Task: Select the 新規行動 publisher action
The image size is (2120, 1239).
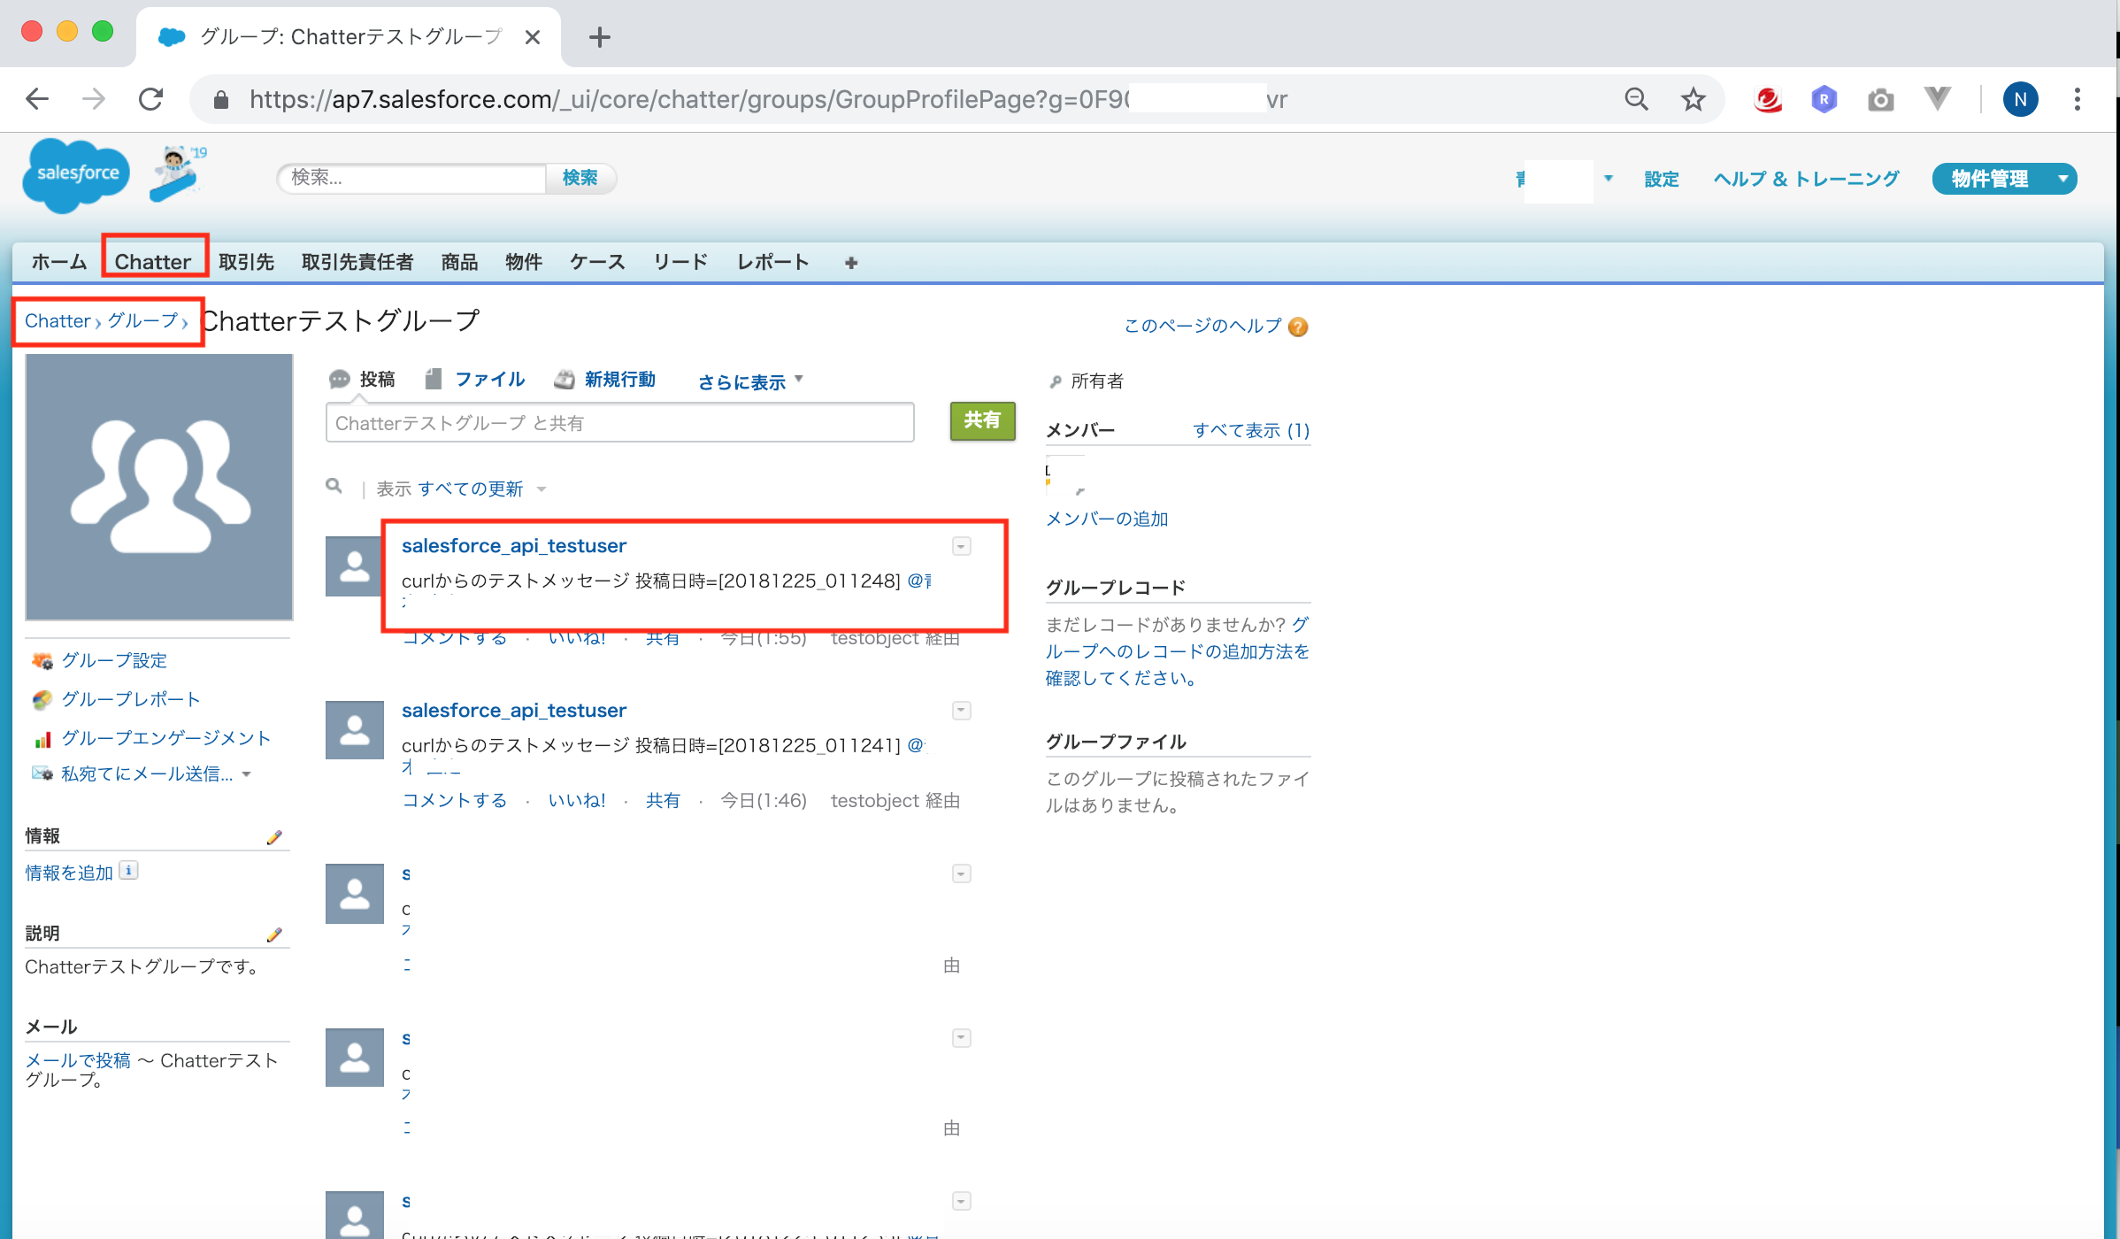Action: click(x=605, y=380)
